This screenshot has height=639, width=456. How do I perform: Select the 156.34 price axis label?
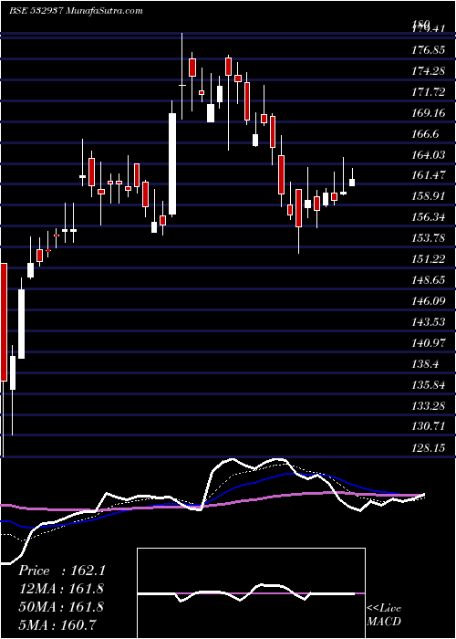click(428, 217)
